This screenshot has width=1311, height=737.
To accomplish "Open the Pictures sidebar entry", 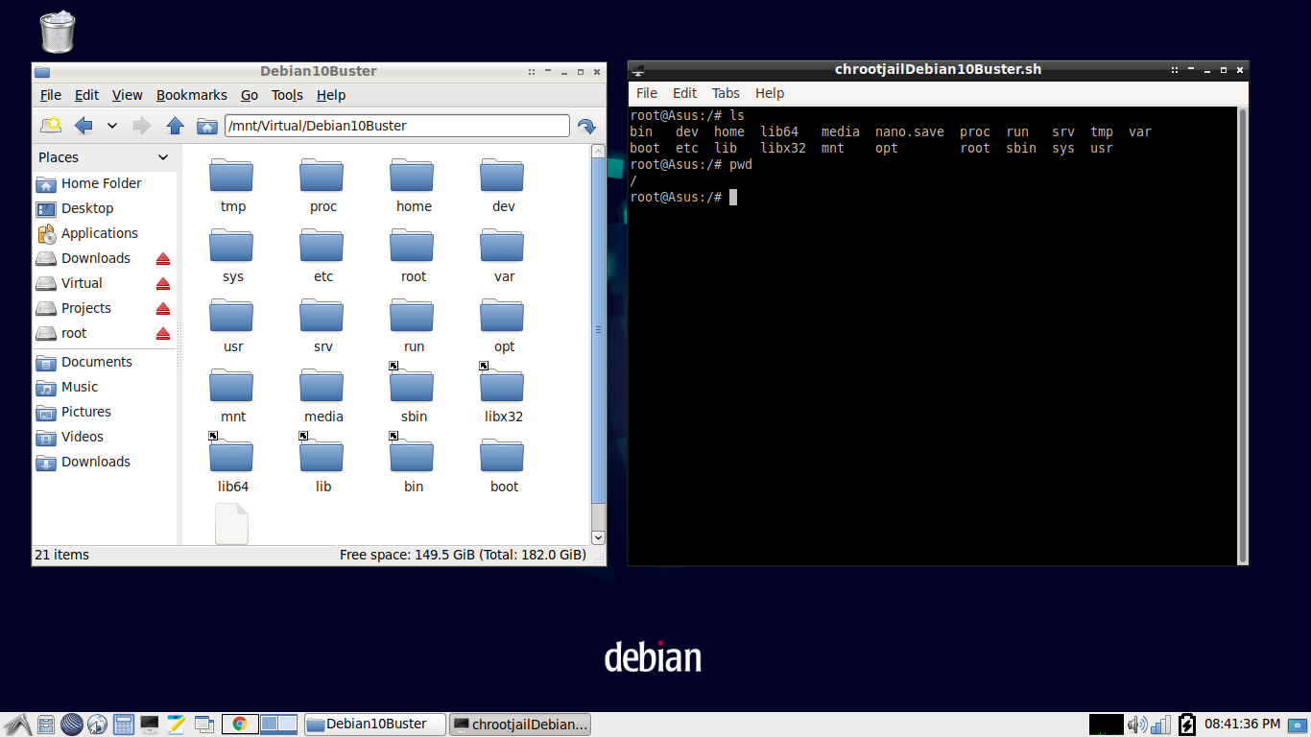I will (84, 412).
